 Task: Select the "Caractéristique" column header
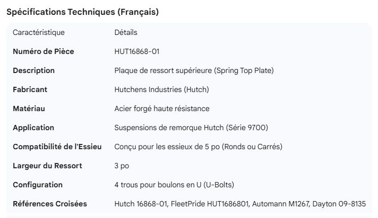[39, 33]
